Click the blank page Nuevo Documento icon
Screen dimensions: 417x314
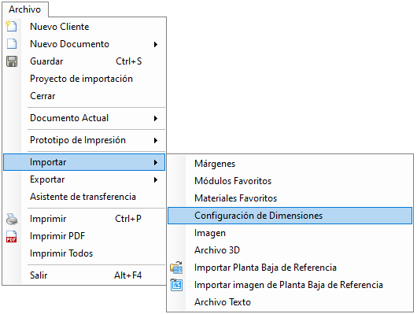(x=12, y=43)
